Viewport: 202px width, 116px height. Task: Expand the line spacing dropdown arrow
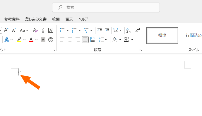click(106, 40)
